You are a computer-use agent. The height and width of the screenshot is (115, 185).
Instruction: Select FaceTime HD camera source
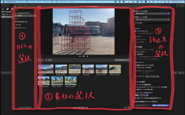24,13
